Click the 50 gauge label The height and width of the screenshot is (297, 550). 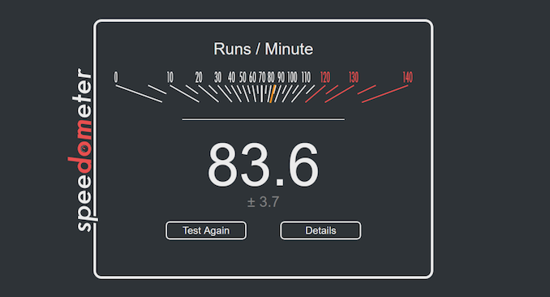tap(243, 77)
